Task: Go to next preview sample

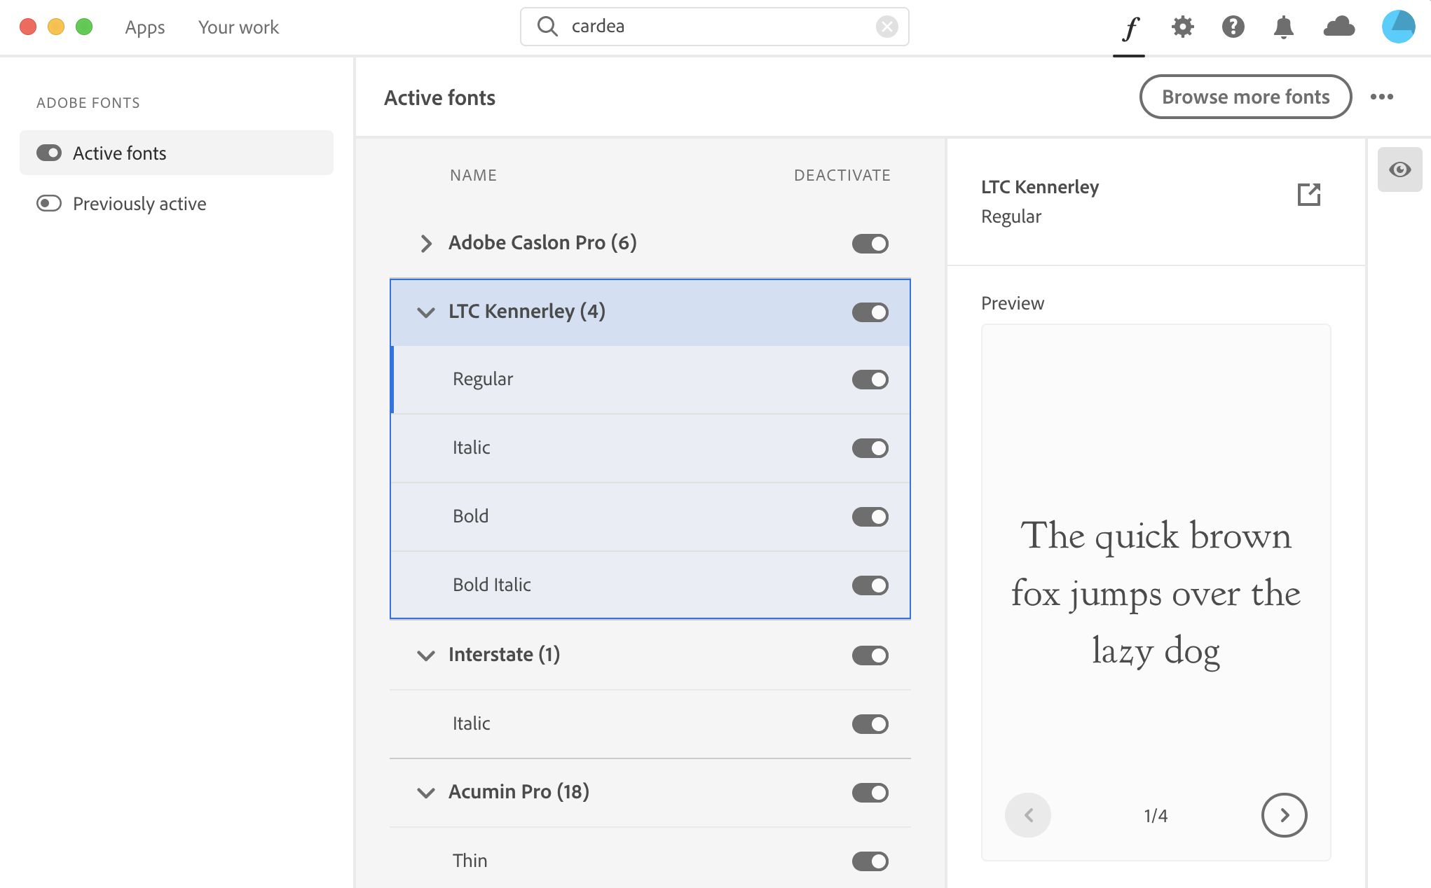Action: (1283, 815)
